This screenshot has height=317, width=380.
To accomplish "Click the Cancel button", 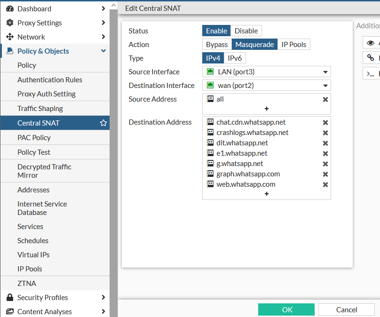I will pos(347,309).
